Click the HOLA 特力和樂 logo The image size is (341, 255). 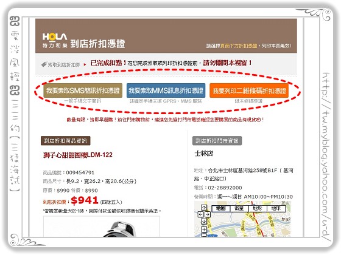(x=55, y=41)
